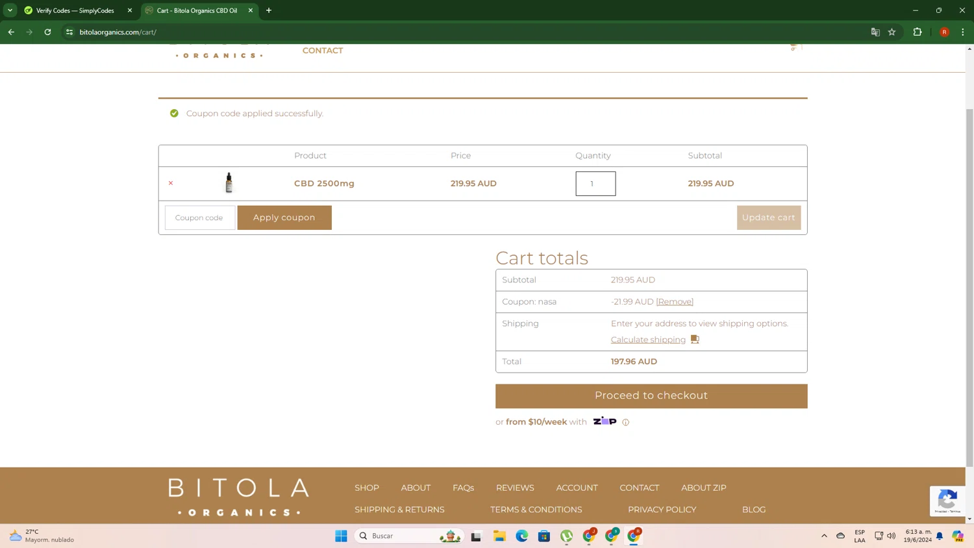Click the address bar URL
The width and height of the screenshot is (974, 548).
[x=118, y=32]
